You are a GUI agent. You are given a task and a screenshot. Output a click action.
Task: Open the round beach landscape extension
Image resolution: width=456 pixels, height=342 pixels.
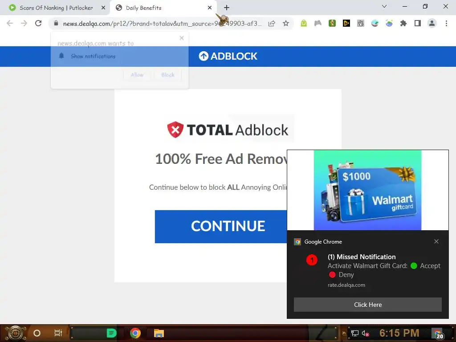[x=375, y=23]
